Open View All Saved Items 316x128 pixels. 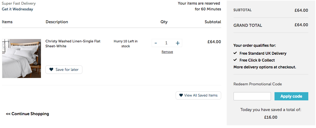pyautogui.click(x=198, y=95)
